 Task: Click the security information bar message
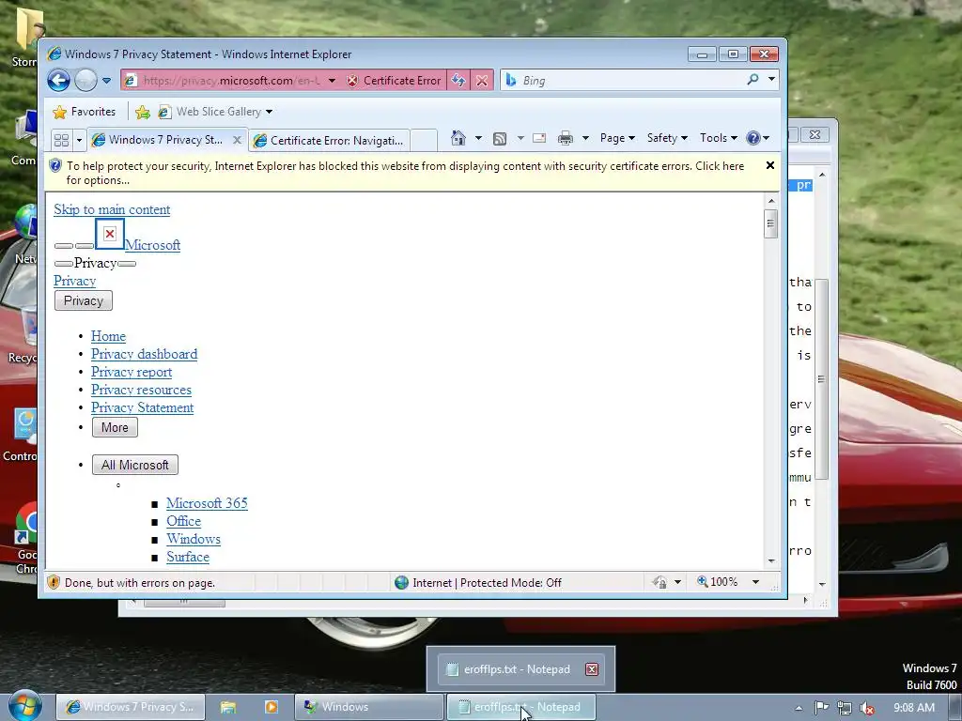[x=405, y=173]
